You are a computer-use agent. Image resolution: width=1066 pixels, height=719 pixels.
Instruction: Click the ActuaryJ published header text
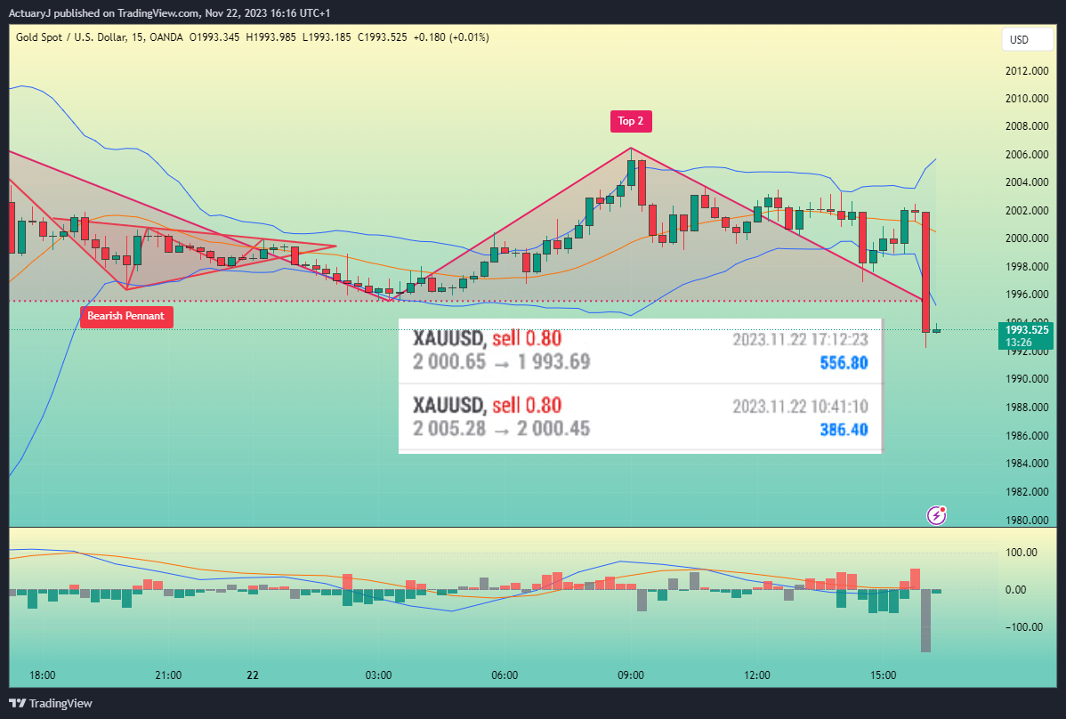pos(169,13)
